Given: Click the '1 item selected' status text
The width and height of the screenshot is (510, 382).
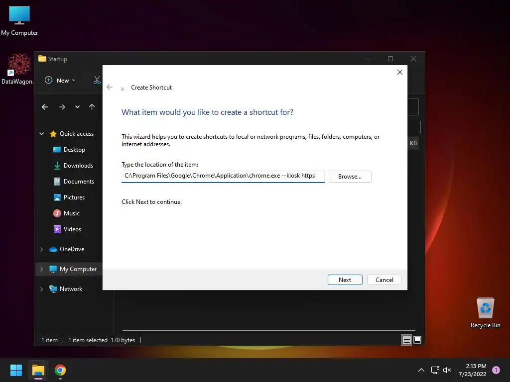Looking at the screenshot, I should click(x=88, y=340).
